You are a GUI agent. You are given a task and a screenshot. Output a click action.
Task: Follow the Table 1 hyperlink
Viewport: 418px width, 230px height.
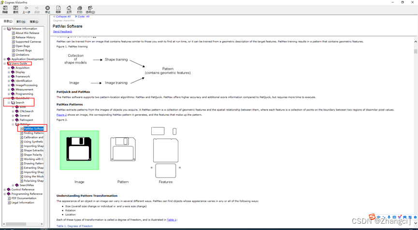(172, 220)
